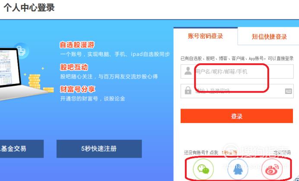The width and height of the screenshot is (299, 181).
Task: Log in with the WeChat icon
Action: pos(203,169)
